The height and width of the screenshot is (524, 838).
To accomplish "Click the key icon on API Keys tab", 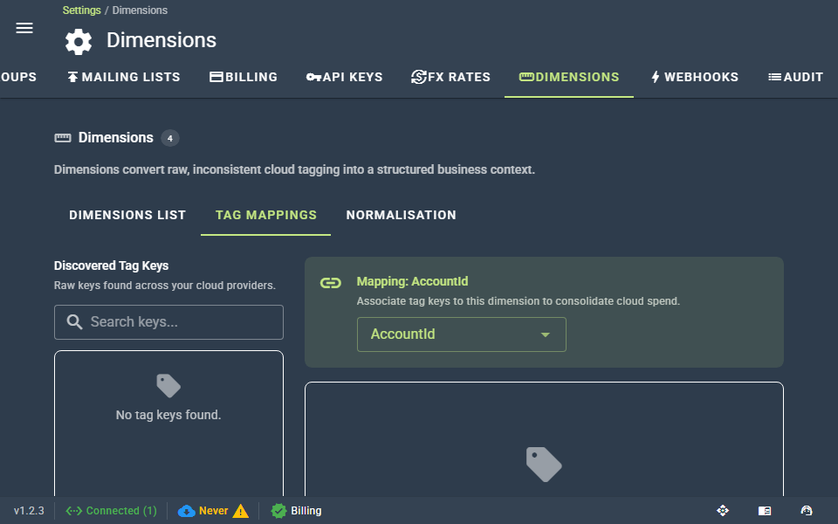I will coord(313,78).
